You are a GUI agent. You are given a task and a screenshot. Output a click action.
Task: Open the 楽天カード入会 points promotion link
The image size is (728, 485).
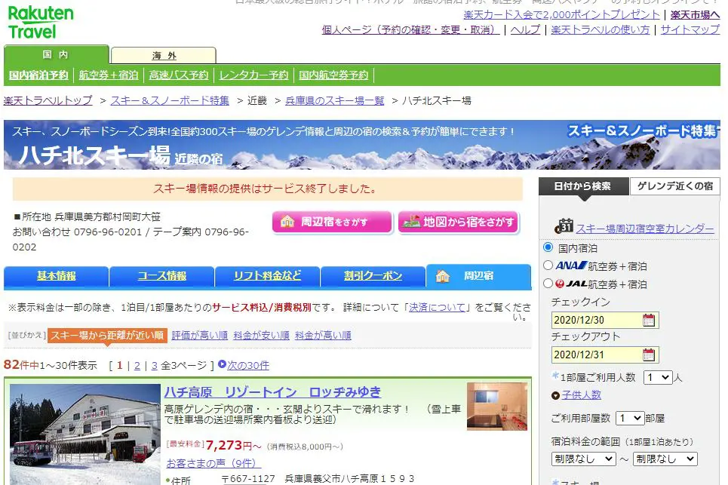point(561,14)
